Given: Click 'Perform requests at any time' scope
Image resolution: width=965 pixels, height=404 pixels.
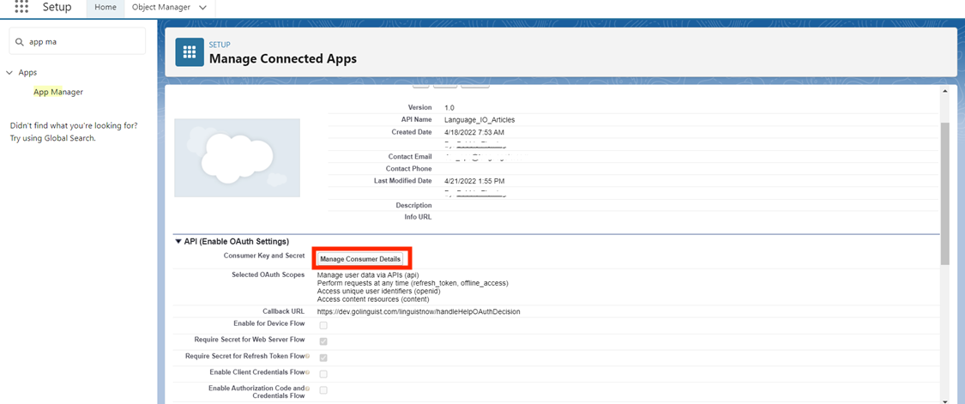Looking at the screenshot, I should coord(413,283).
